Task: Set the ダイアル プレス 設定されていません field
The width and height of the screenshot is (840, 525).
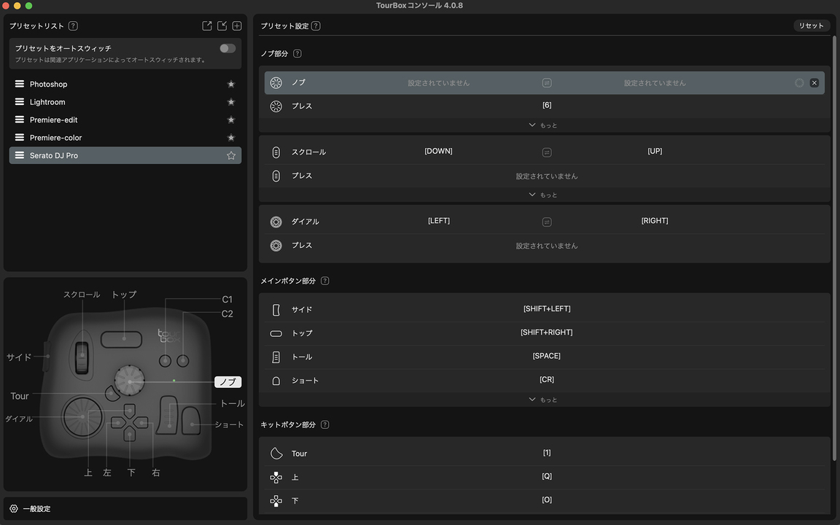Action: click(546, 246)
